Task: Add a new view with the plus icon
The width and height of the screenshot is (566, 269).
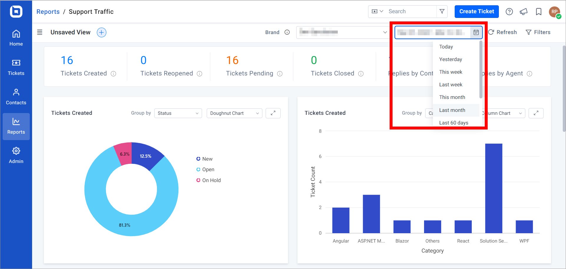Action: (102, 32)
